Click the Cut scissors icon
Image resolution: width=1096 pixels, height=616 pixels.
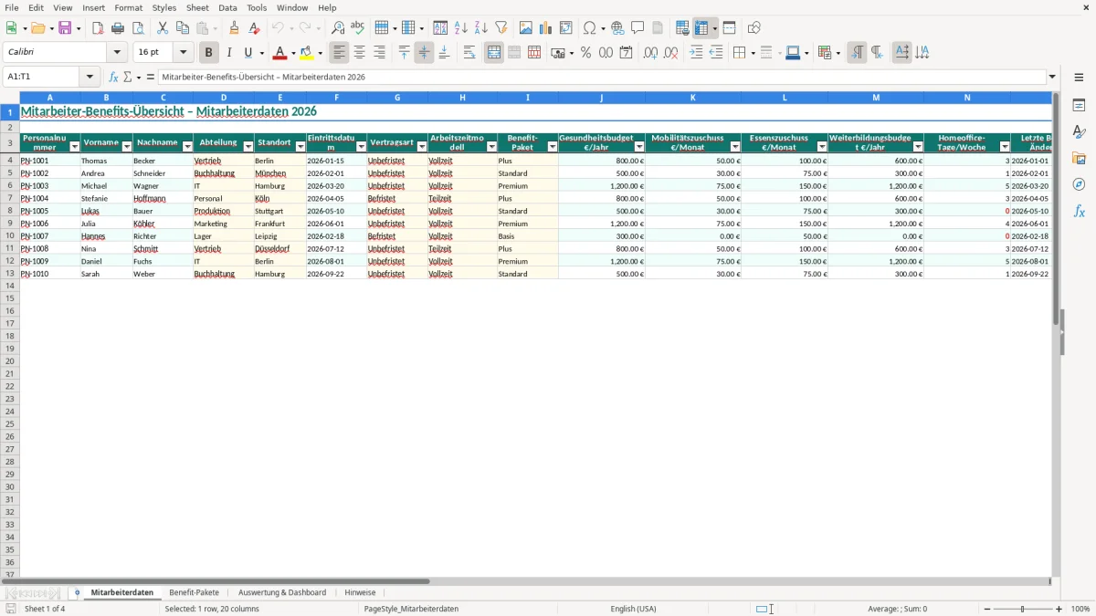click(163, 28)
